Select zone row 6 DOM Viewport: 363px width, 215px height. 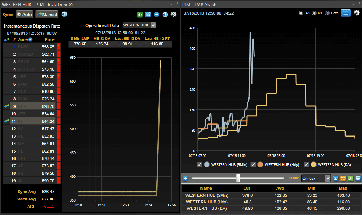pos(32,84)
